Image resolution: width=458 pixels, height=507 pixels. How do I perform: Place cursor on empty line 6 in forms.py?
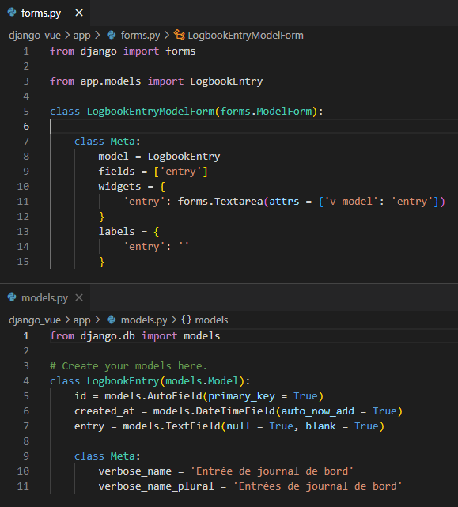pyautogui.click(x=254, y=126)
